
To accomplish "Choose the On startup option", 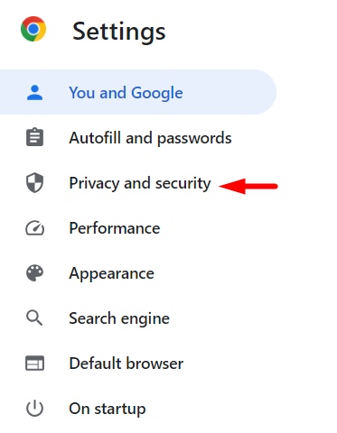I will point(108,409).
